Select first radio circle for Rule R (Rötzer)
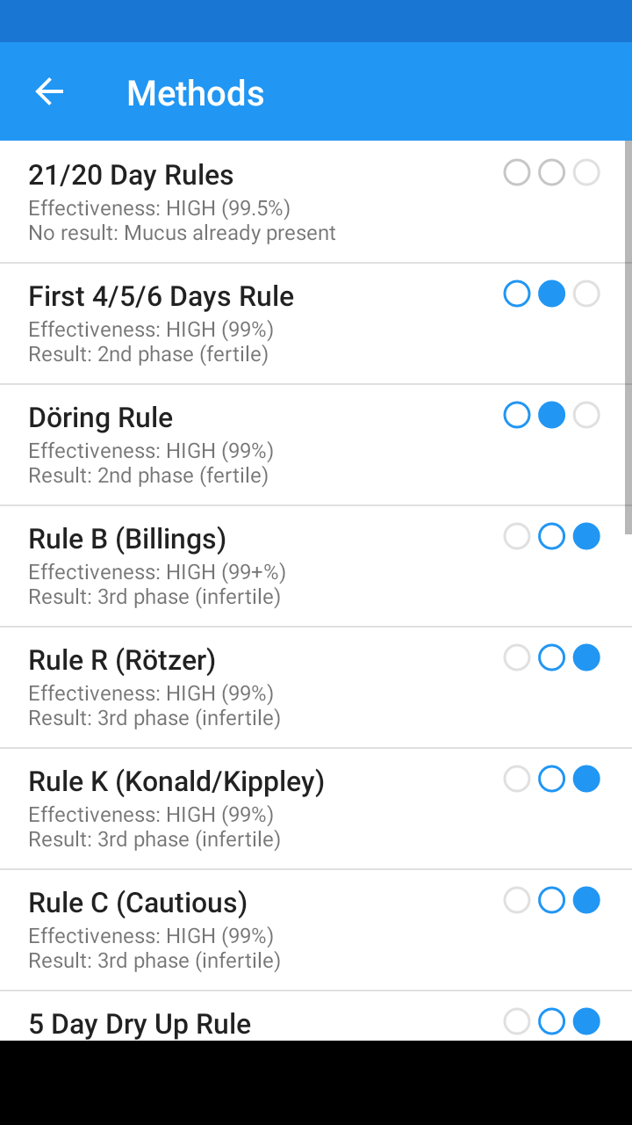Image resolution: width=632 pixels, height=1125 pixels. 517,657
